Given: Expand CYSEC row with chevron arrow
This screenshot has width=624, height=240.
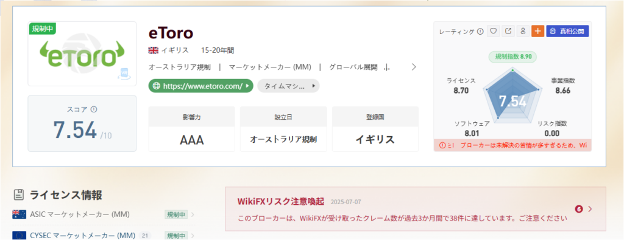Looking at the screenshot, I should [193, 236].
